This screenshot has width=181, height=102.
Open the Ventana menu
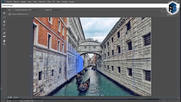[65, 2]
